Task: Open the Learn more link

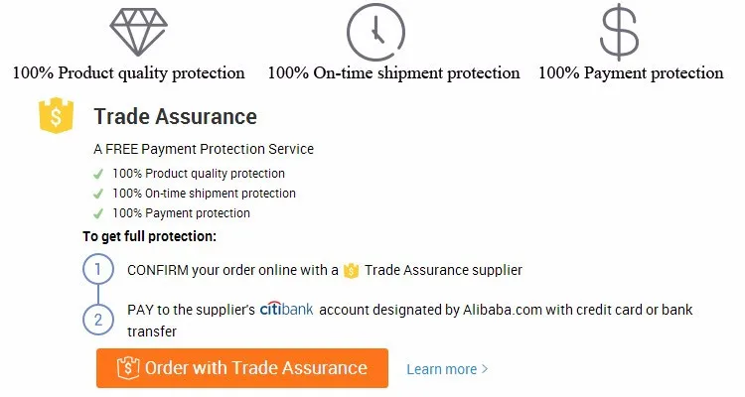Action: click(x=441, y=369)
